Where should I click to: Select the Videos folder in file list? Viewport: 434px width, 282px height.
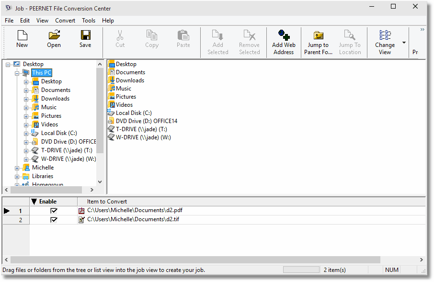[x=120, y=105]
